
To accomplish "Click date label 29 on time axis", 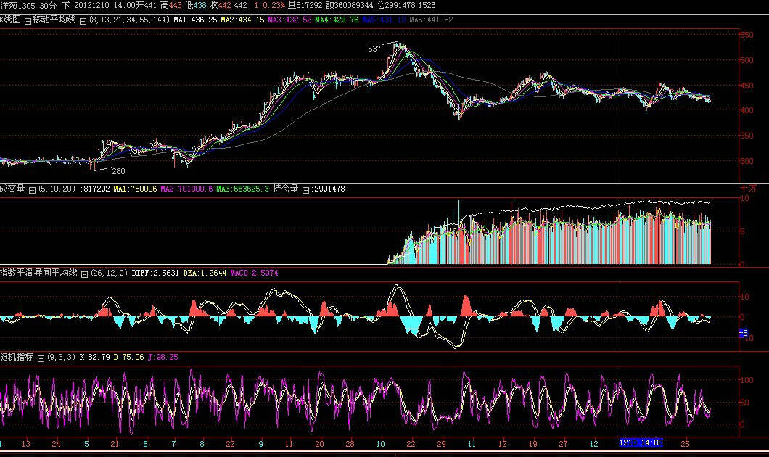I will click(441, 444).
